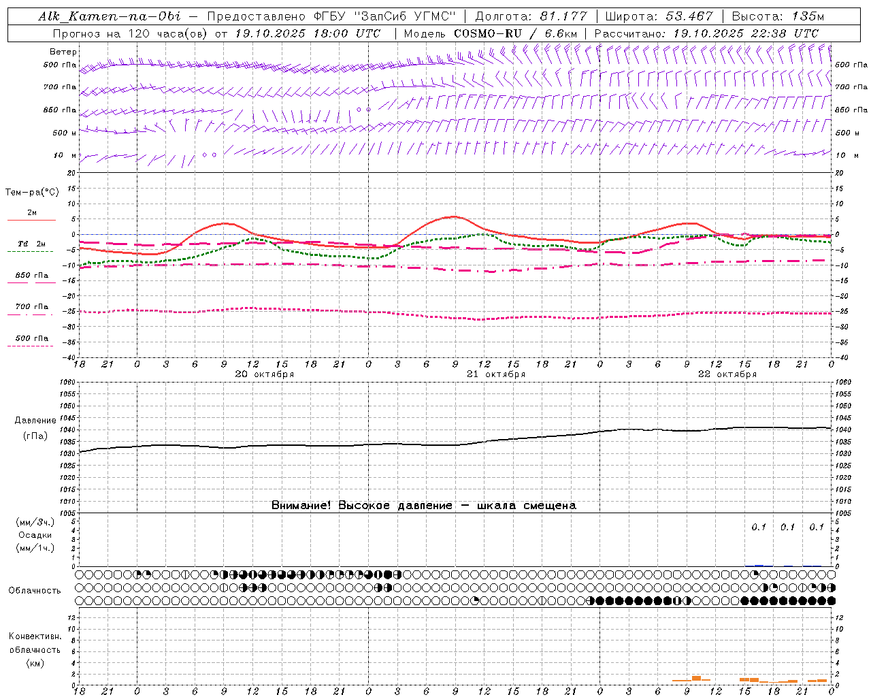Click the station title Alk_Kamen-na-Obi
The height and width of the screenshot is (697, 871).
tap(110, 16)
